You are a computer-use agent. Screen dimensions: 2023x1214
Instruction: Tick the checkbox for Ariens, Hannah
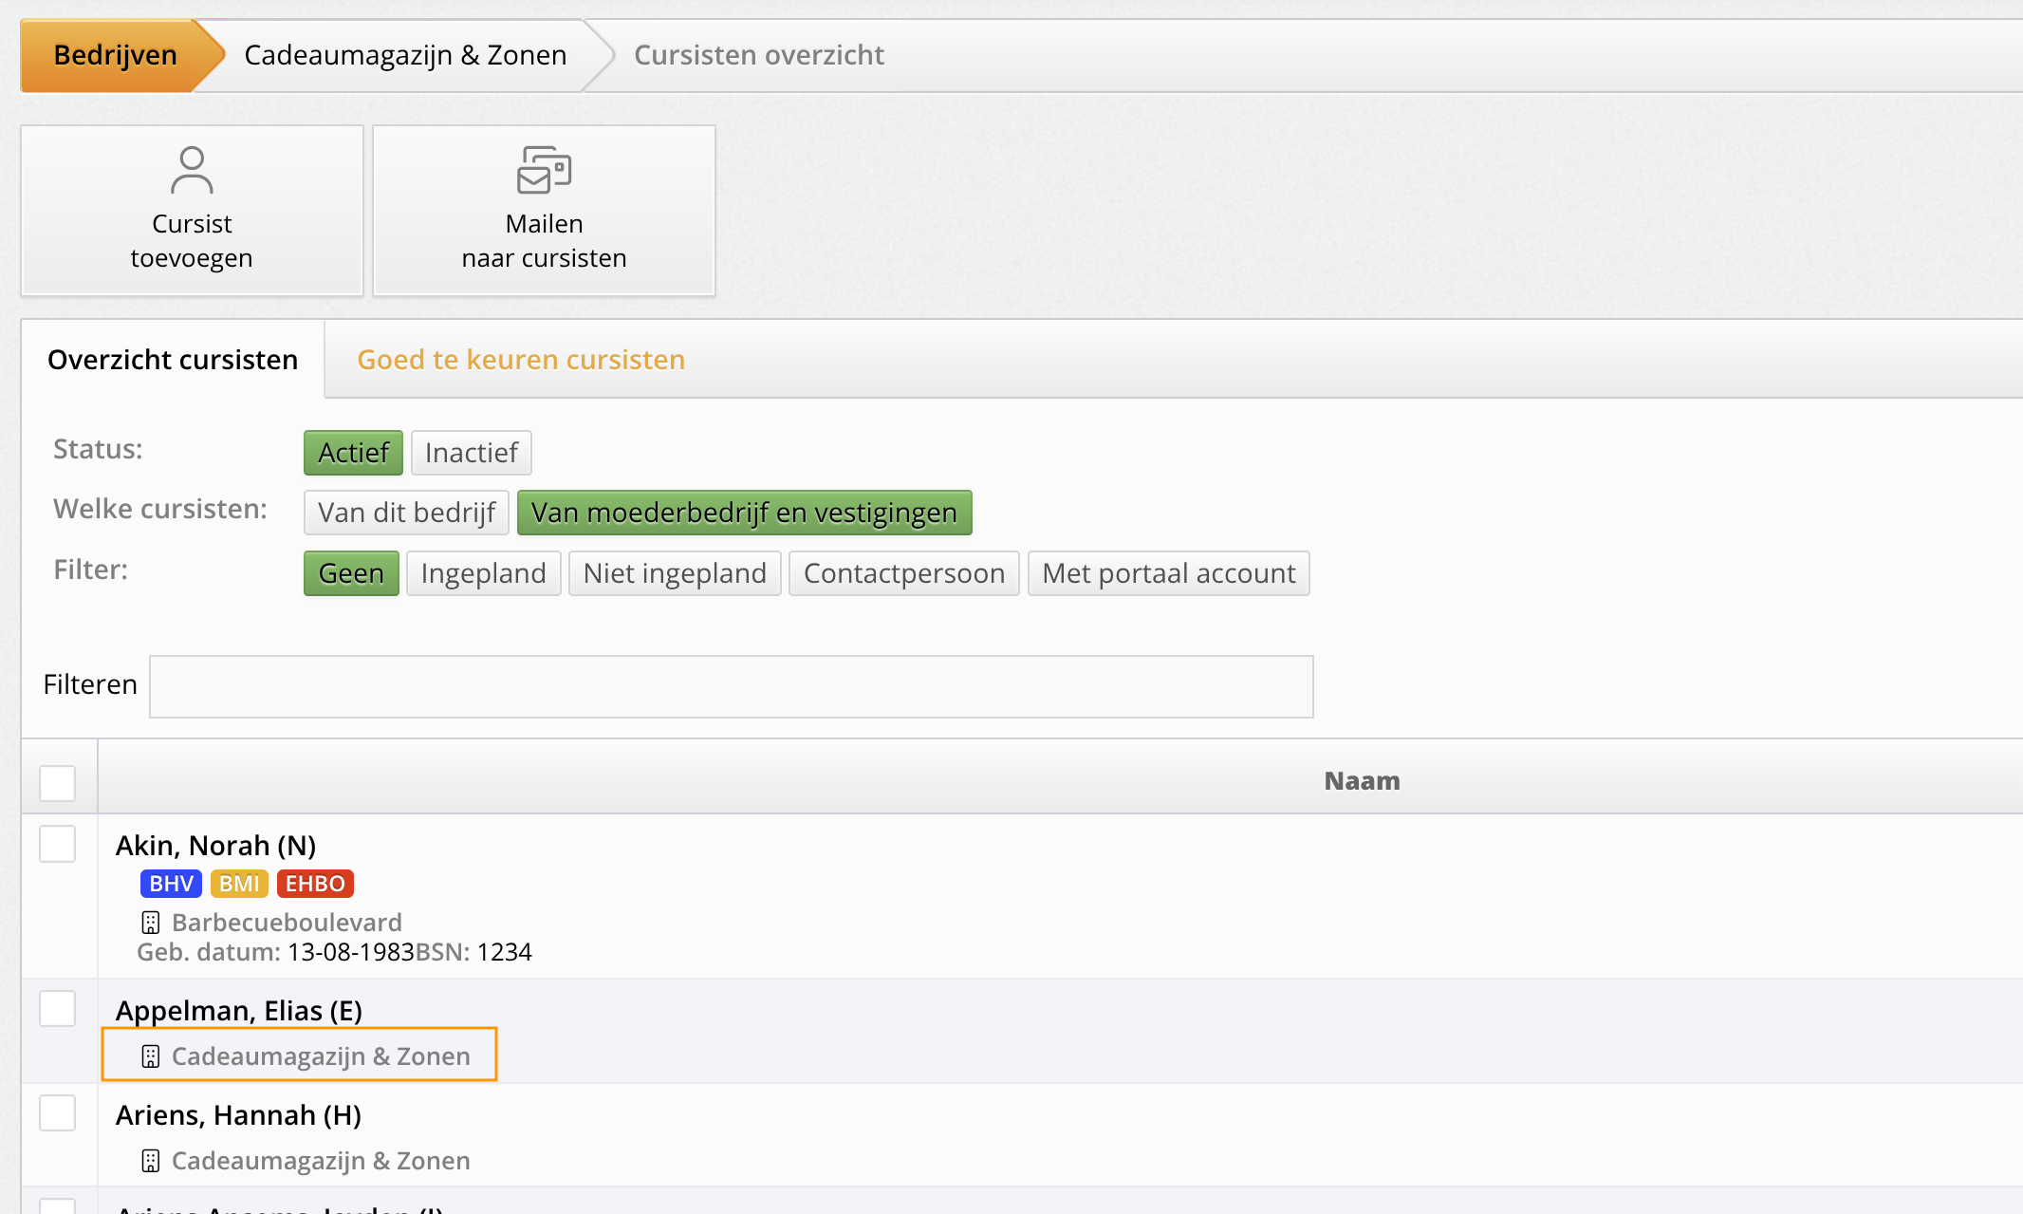(58, 1113)
